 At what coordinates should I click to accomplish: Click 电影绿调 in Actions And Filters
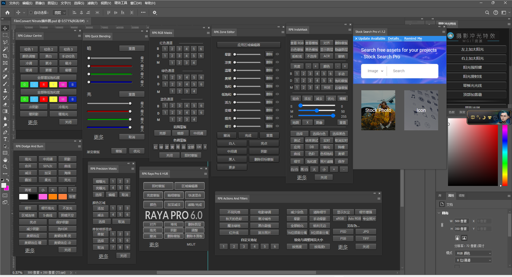pos(265,212)
